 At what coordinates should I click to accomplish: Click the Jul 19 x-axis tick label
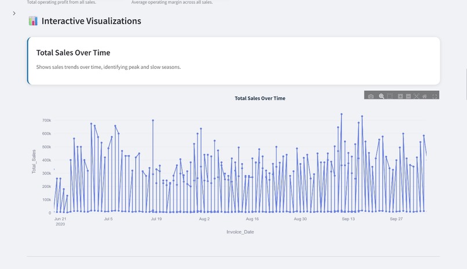(x=156, y=219)
